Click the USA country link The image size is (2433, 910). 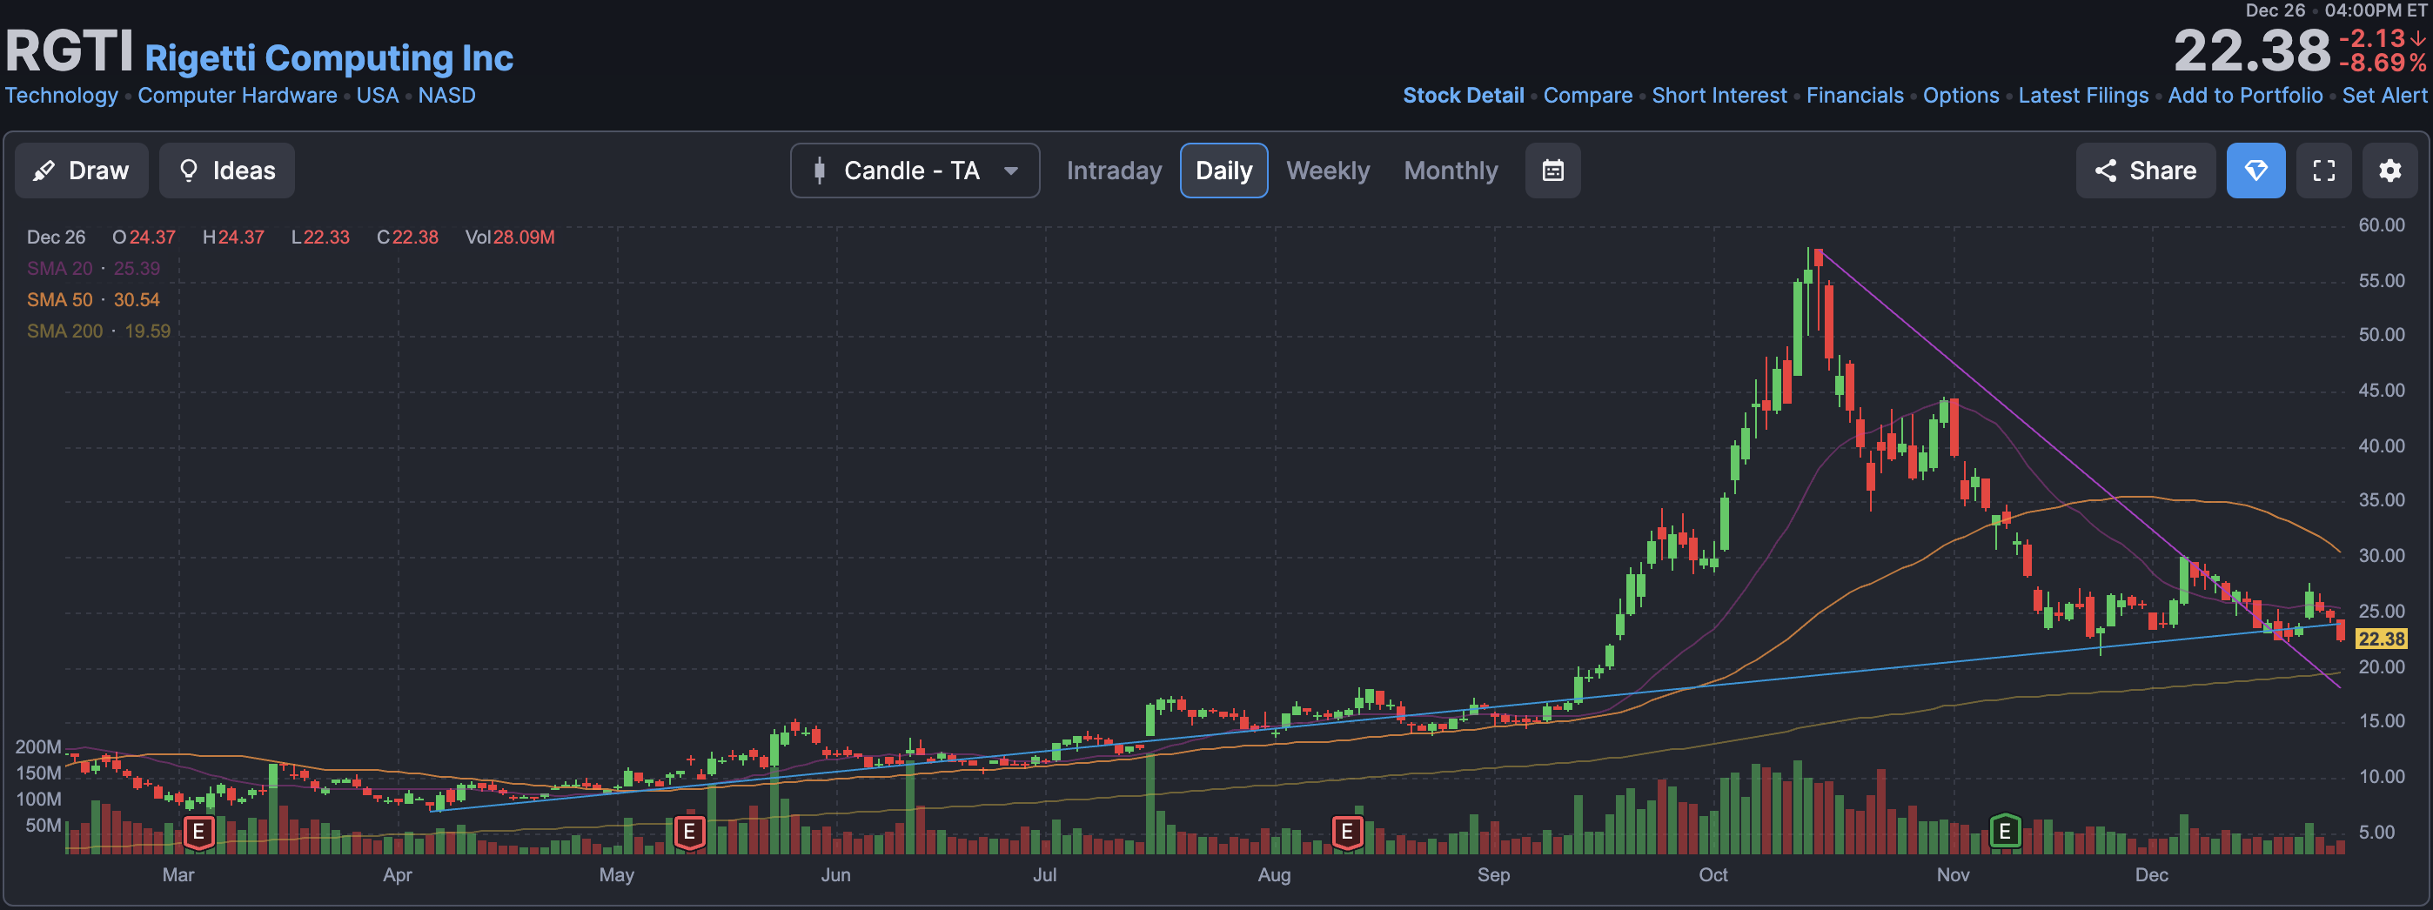click(x=377, y=96)
